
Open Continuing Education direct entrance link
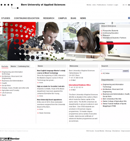111,33
